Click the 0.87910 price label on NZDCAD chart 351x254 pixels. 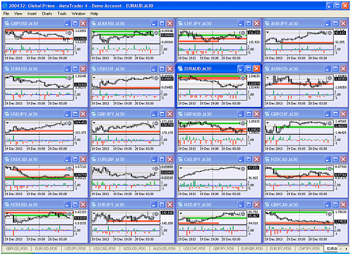[340, 167]
